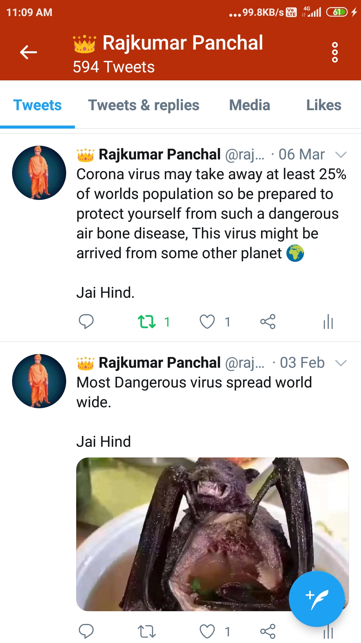Share the 06 Mar corona virus tweet
361x643 pixels.
(x=268, y=322)
